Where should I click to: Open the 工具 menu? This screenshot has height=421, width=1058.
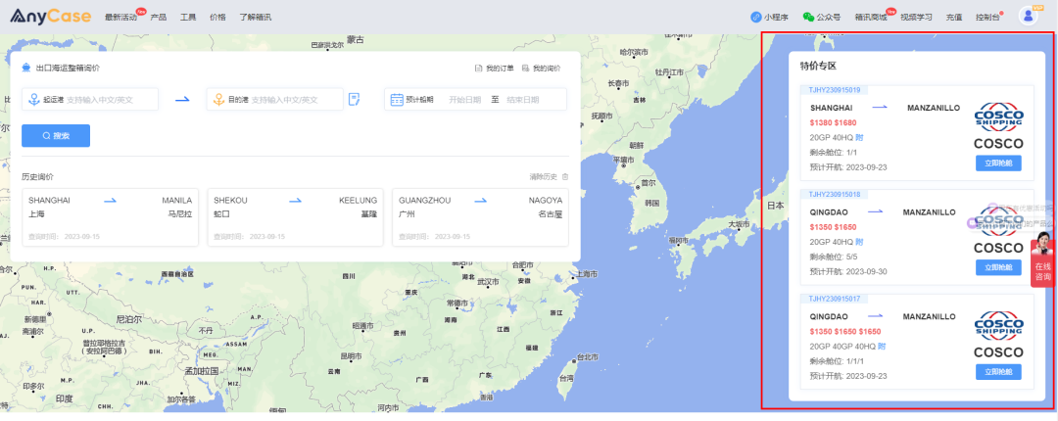click(188, 17)
